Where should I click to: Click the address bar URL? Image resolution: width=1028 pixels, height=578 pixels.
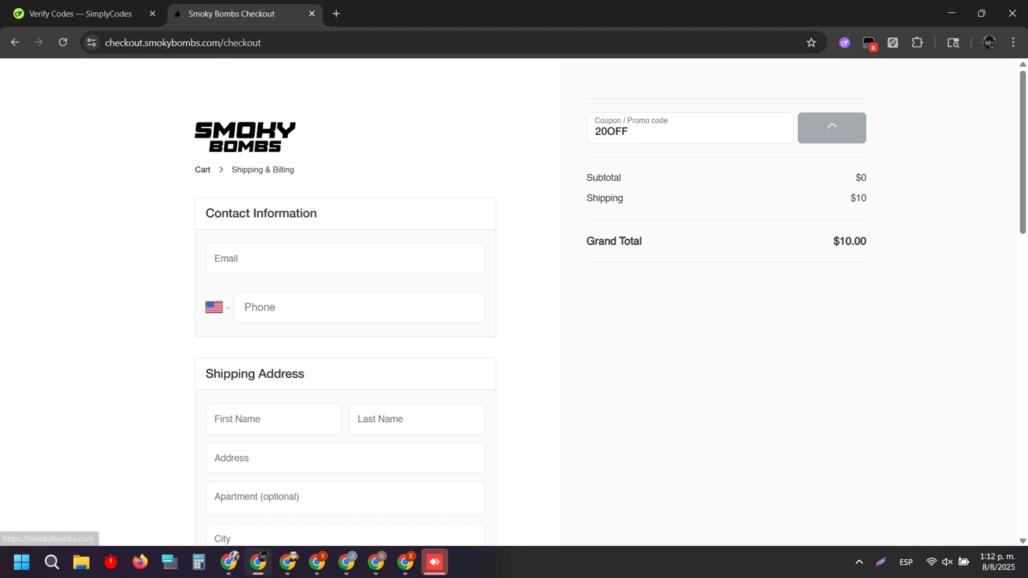183,42
